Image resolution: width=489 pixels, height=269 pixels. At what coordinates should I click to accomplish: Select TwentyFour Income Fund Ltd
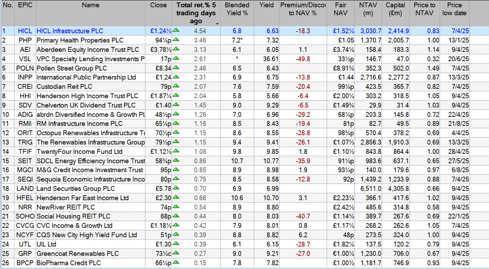(x=80, y=151)
